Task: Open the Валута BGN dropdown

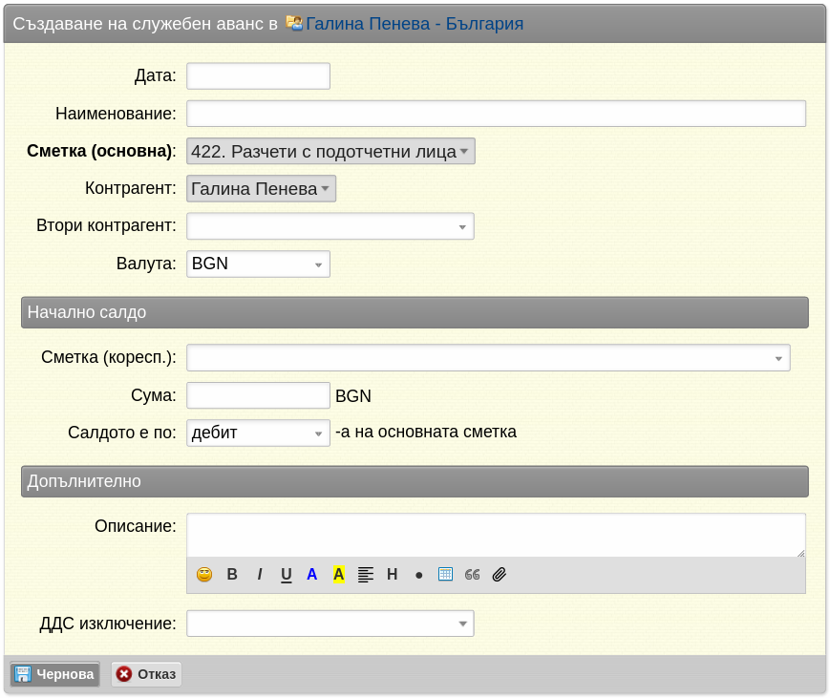Action: pyautogui.click(x=258, y=264)
